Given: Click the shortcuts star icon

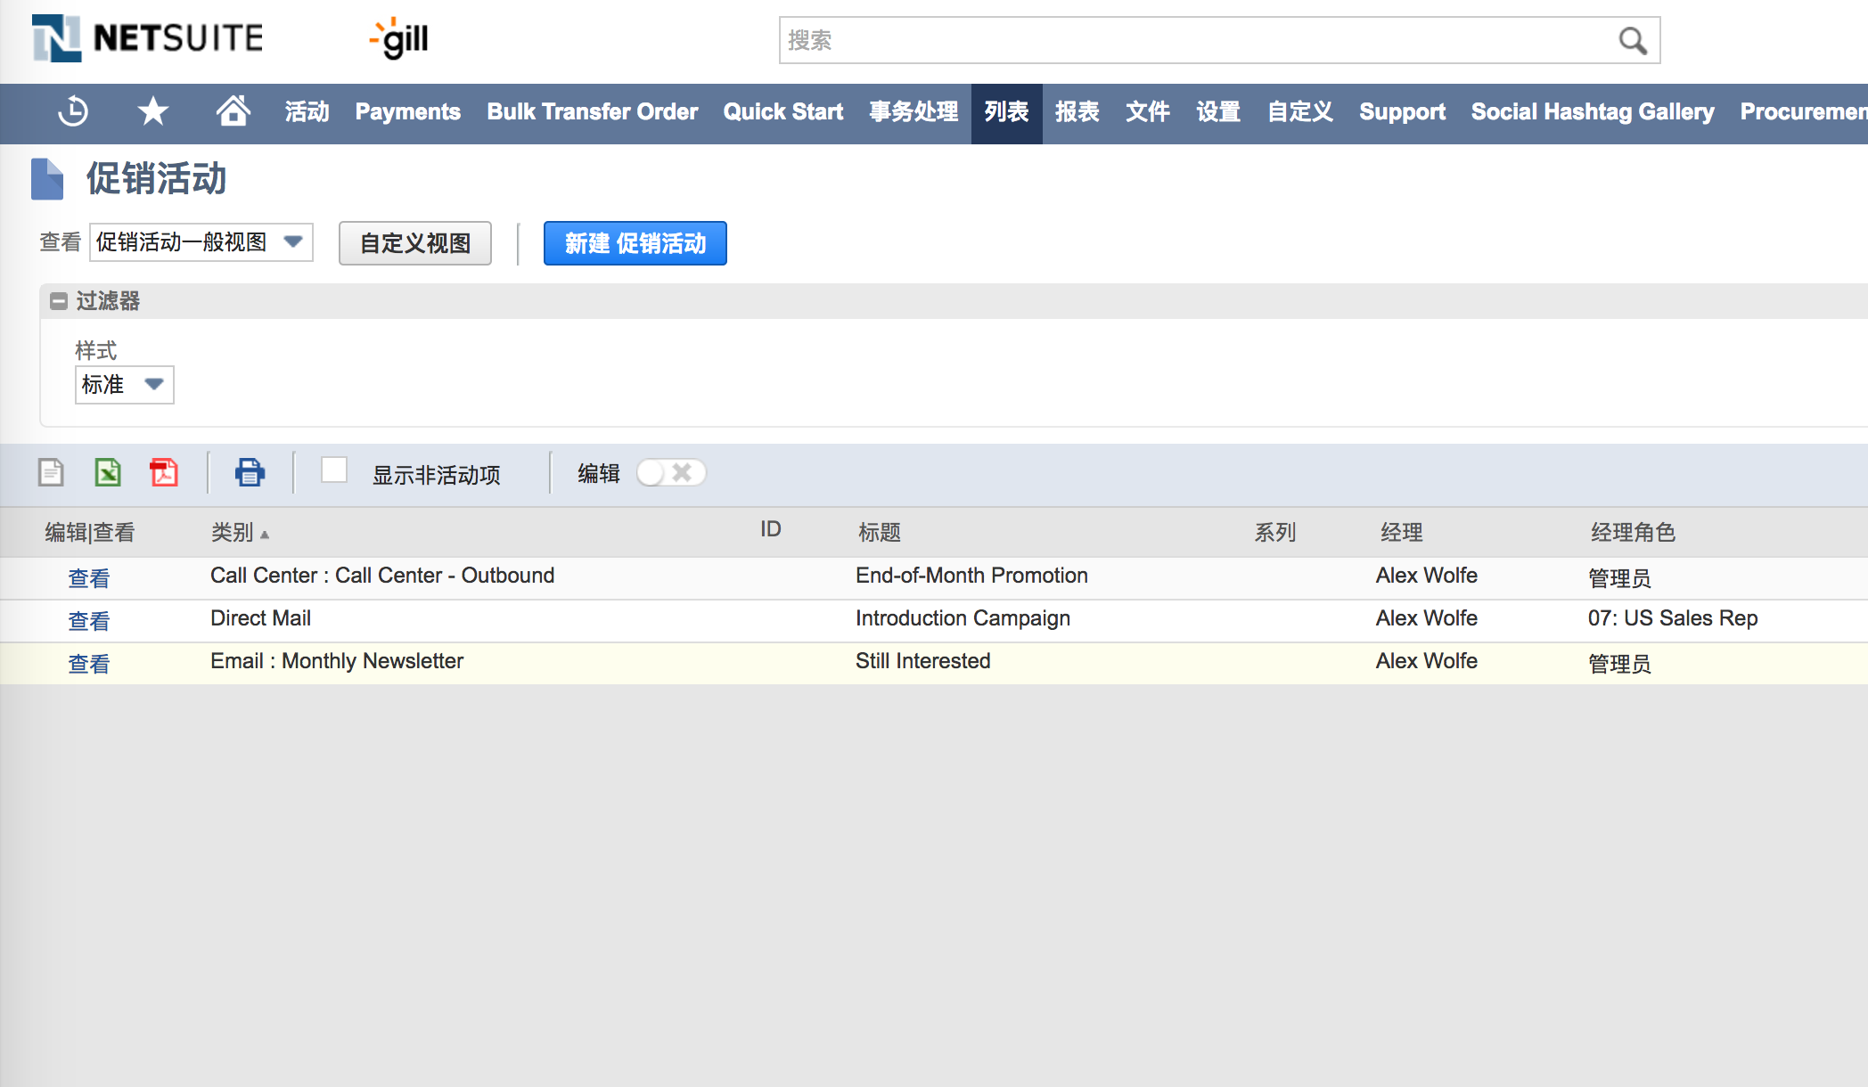Looking at the screenshot, I should point(152,112).
